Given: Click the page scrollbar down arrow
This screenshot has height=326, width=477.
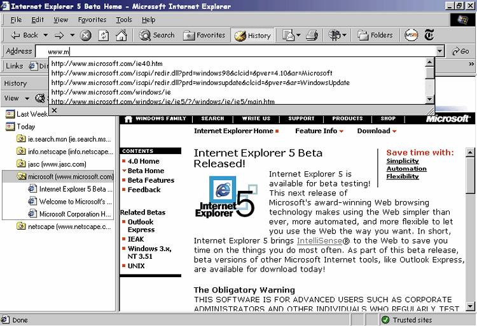Looking at the screenshot, I should coord(470,306).
